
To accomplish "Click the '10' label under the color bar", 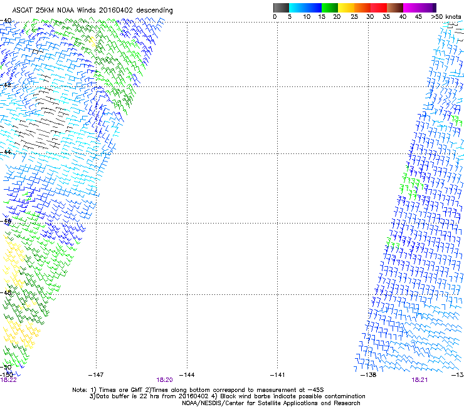I will click(x=307, y=17).
